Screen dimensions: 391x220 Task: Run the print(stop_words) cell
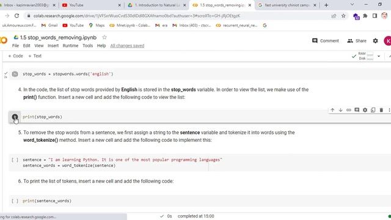pos(15,117)
